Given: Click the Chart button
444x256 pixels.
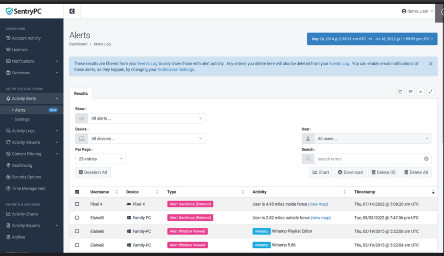Looking at the screenshot, I should [320, 172].
